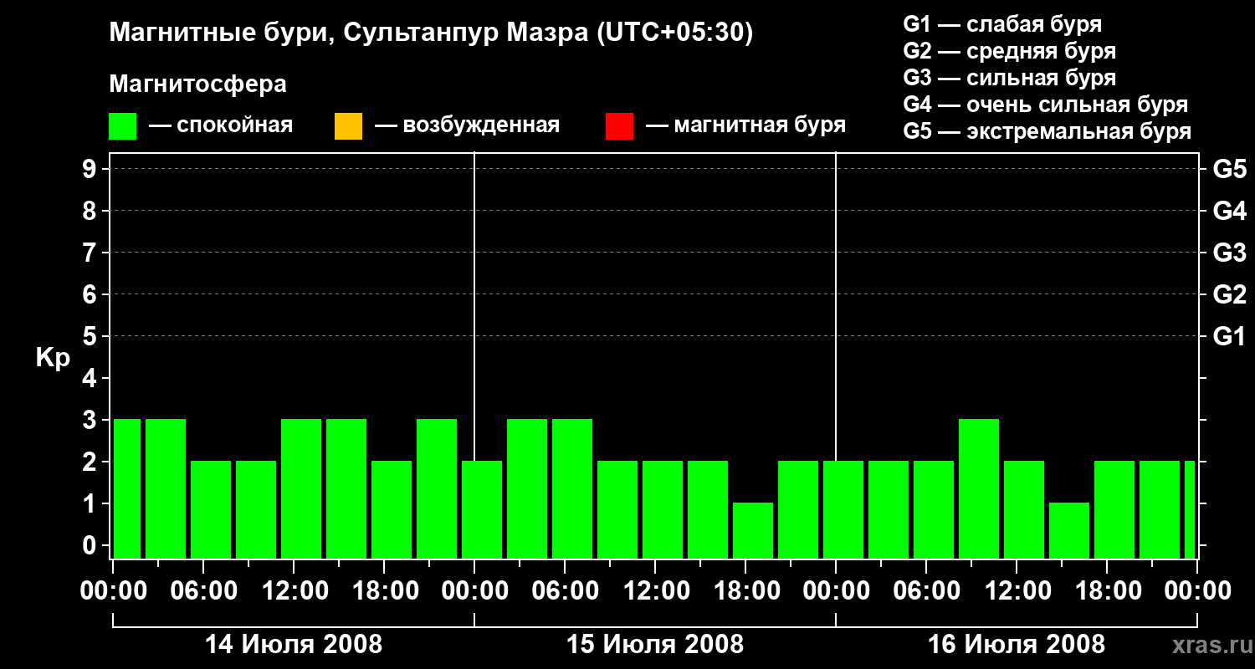The image size is (1255, 669).
Task: Click the only Kp 3 bar on 16 July
Action: pos(979,488)
